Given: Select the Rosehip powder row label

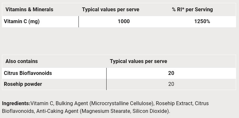Looking at the screenshot, I should (23, 84).
